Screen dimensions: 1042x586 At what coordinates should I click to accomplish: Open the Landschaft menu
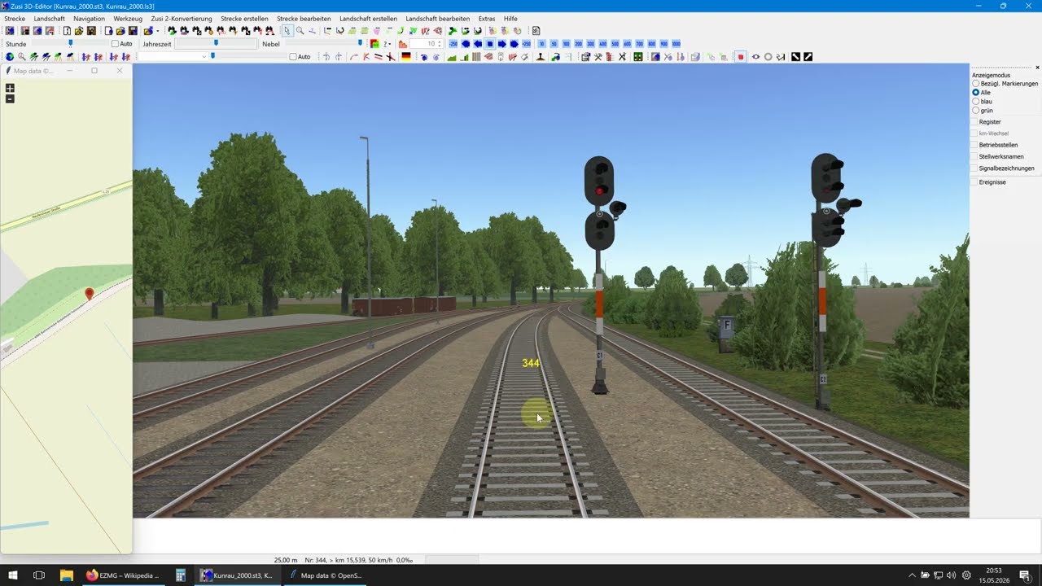pyautogui.click(x=50, y=19)
